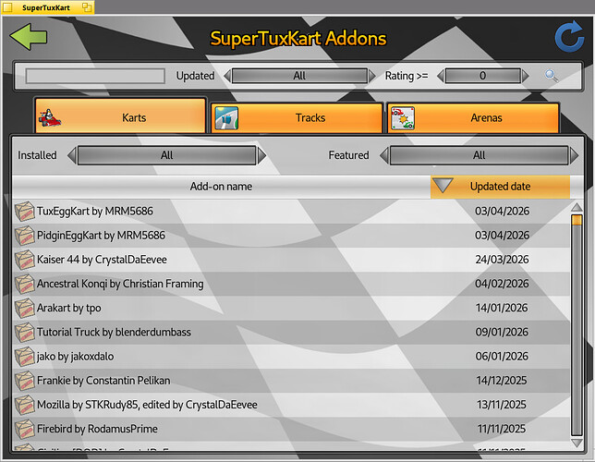
Task: Click the box icon beside Firebird
Action: point(24,429)
